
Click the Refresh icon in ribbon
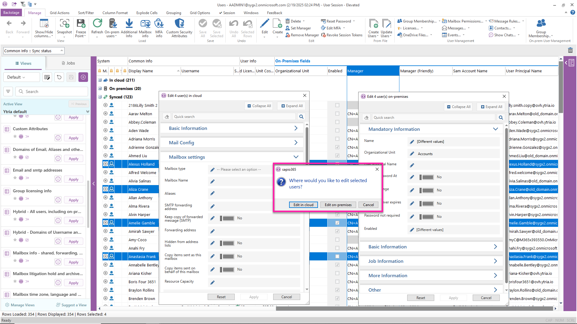(x=97, y=24)
